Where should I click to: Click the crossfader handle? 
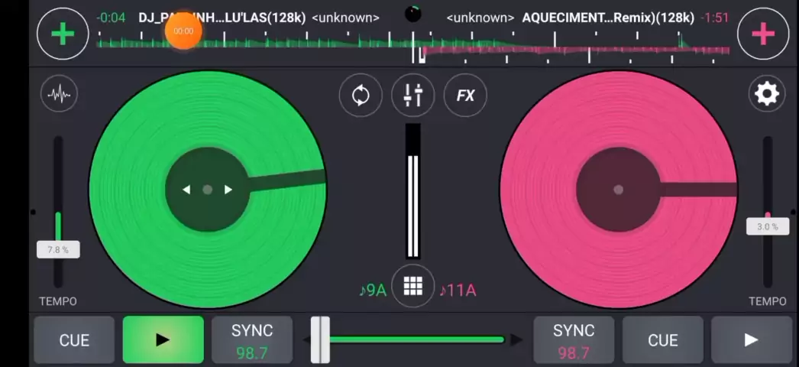(320, 339)
